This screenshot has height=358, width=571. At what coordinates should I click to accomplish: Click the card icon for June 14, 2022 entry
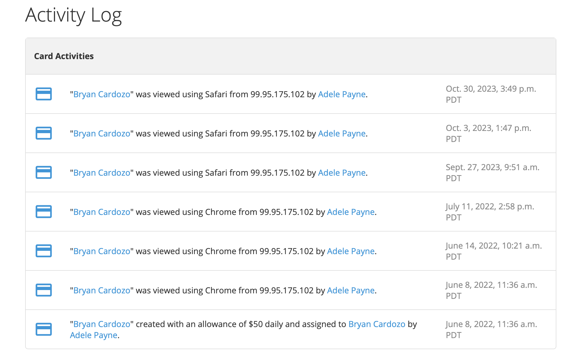[44, 251]
